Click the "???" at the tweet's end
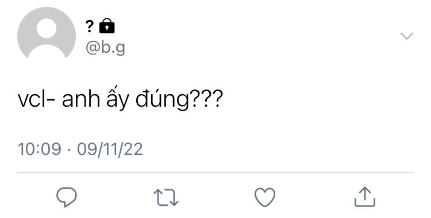The image size is (431, 218). pos(206,98)
